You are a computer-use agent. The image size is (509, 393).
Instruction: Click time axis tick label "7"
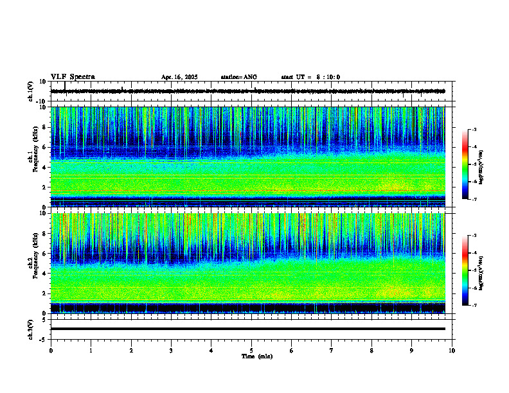click(x=332, y=351)
